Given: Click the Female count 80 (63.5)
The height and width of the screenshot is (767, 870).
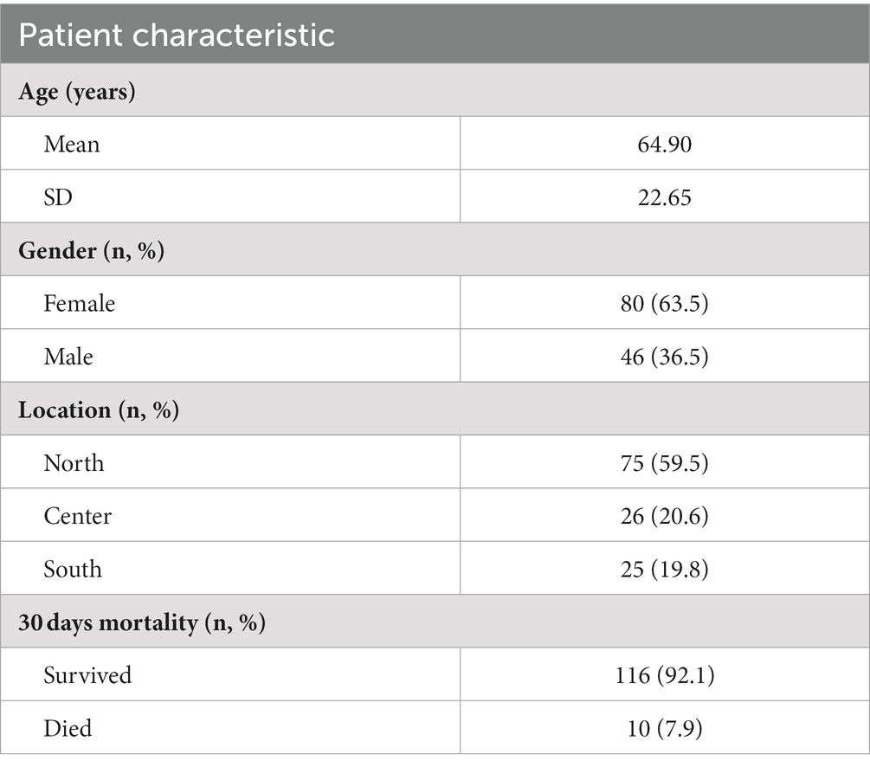Looking at the screenshot, I should [664, 304].
